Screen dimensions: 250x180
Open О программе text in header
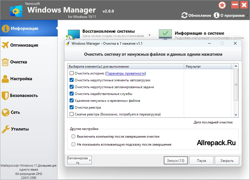(x=232, y=15)
